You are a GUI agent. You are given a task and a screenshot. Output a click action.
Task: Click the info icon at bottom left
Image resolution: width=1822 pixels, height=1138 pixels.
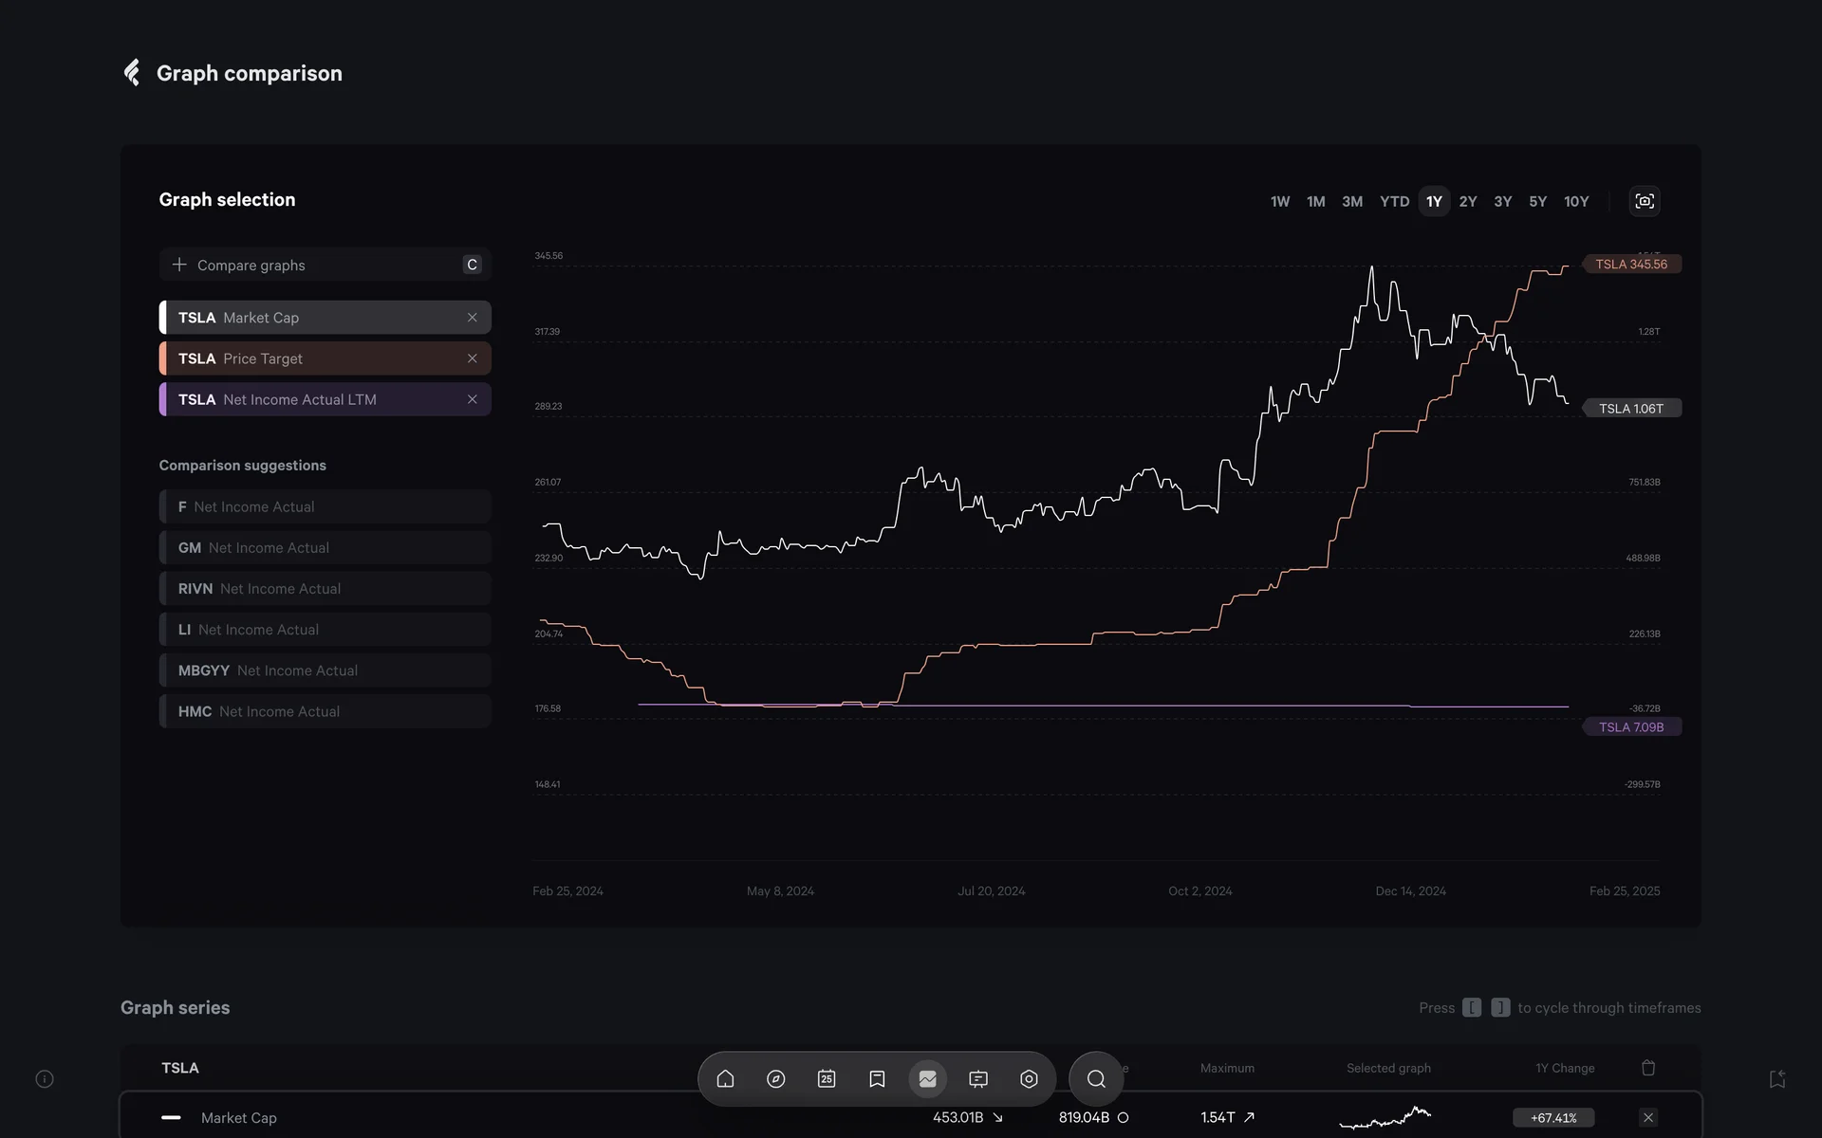tap(45, 1079)
